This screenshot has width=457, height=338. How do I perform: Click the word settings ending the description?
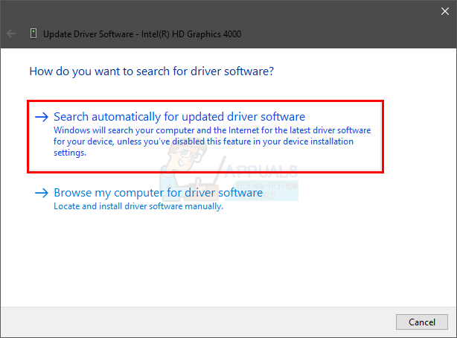[70, 153]
